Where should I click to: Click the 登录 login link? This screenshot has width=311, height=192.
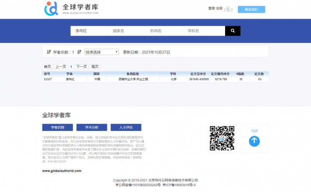(x=211, y=9)
